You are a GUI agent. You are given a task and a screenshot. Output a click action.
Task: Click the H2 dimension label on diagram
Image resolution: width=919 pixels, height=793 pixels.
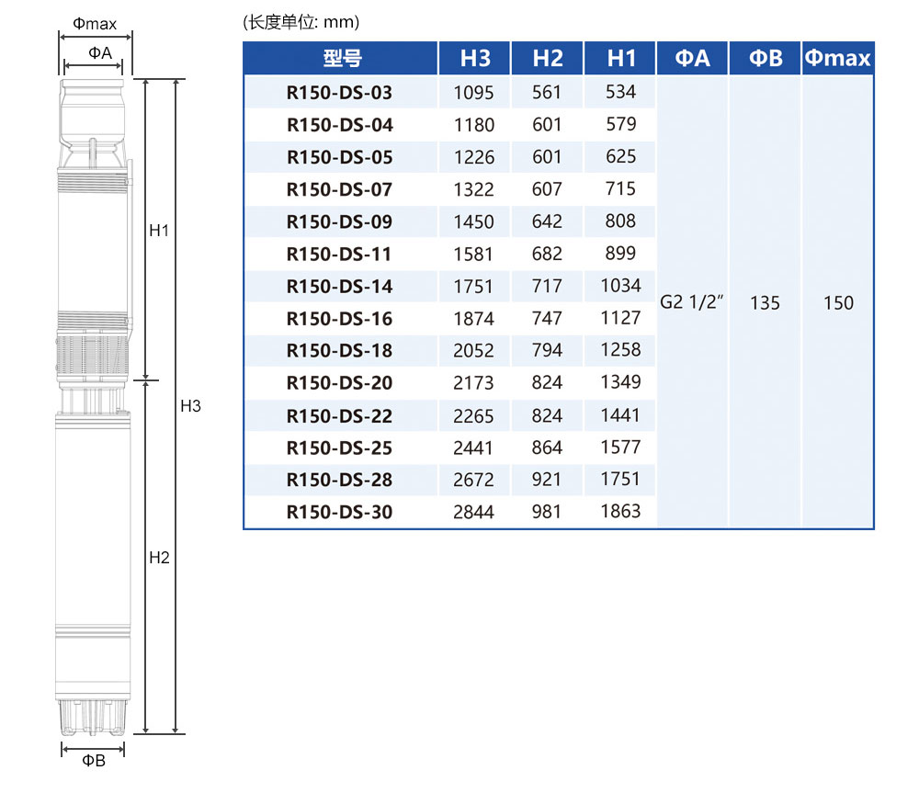(x=159, y=558)
